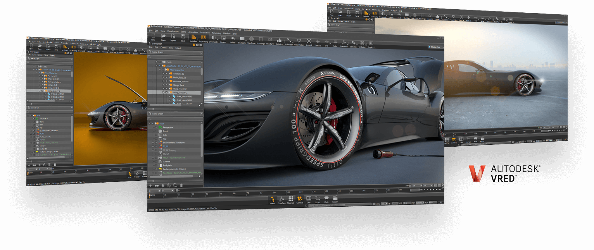Click the Region render icon in center toolbar

223,38
